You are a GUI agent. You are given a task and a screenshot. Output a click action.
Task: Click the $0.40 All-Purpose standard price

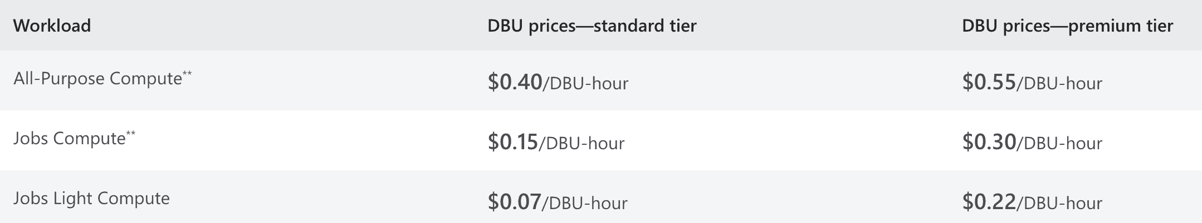[515, 82]
